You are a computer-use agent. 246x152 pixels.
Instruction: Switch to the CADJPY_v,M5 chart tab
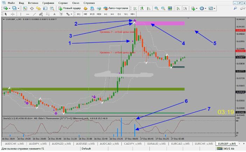(x=133, y=144)
